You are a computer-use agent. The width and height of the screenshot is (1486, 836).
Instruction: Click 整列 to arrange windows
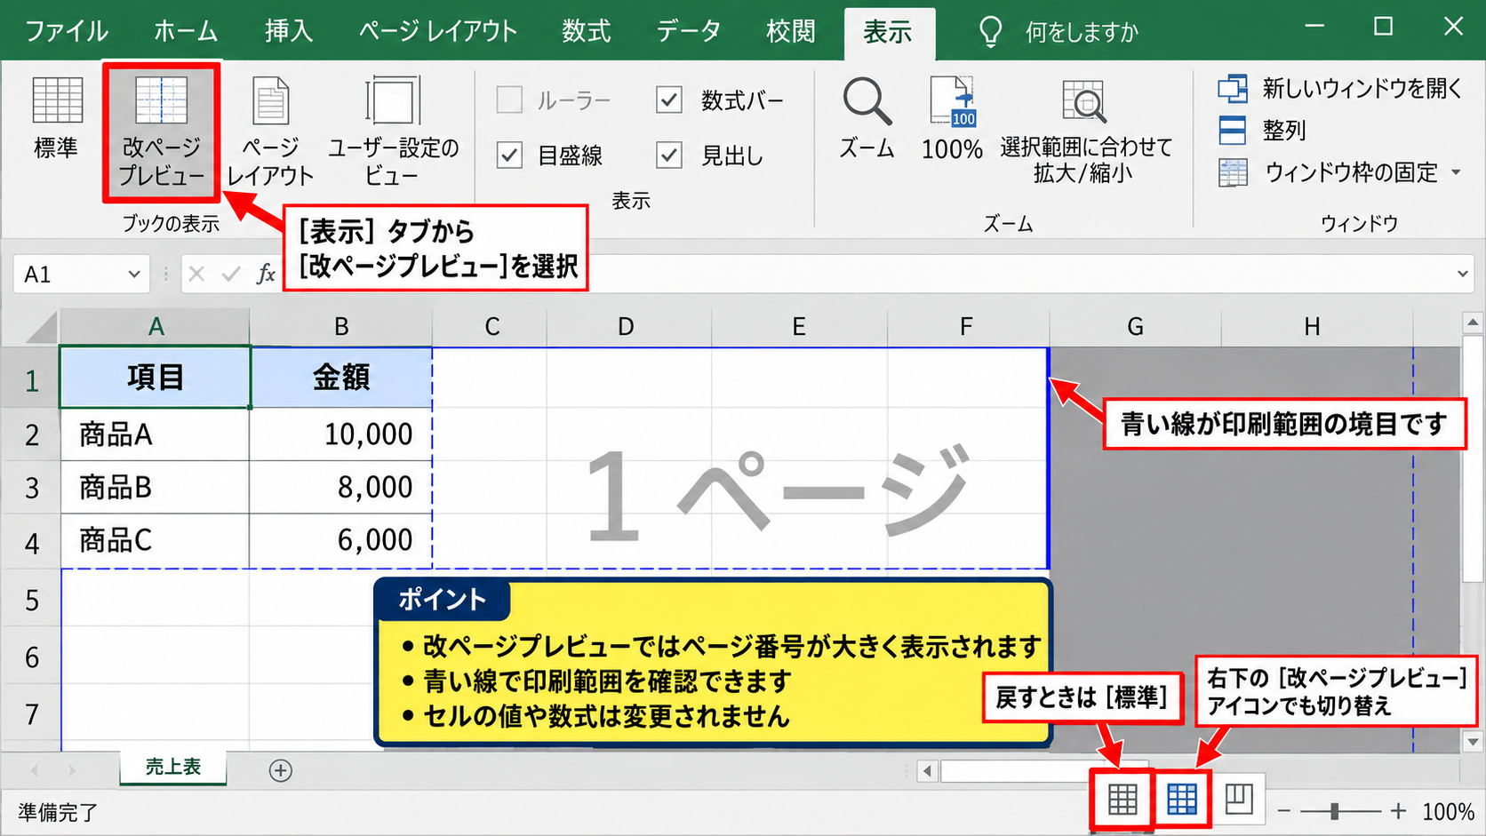point(1262,130)
